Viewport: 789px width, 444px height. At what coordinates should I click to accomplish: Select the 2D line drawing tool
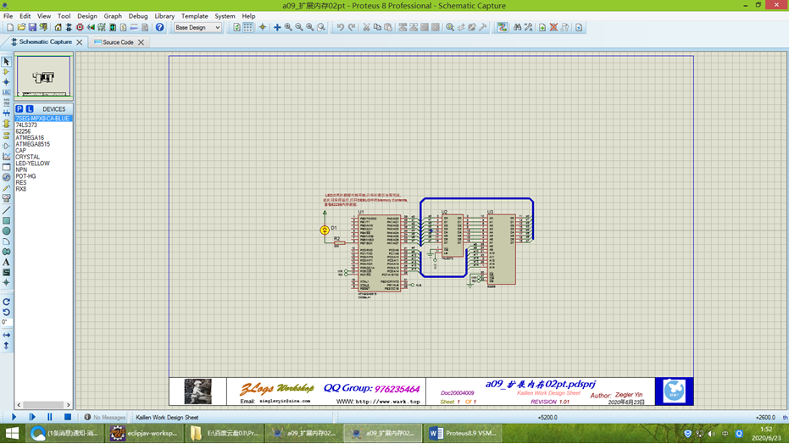6,210
